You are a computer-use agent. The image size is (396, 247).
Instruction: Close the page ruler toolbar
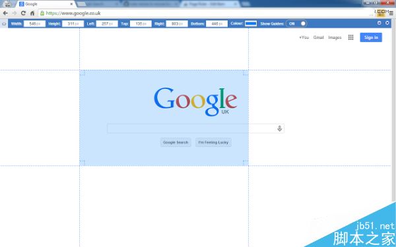pyautogui.click(x=387, y=23)
